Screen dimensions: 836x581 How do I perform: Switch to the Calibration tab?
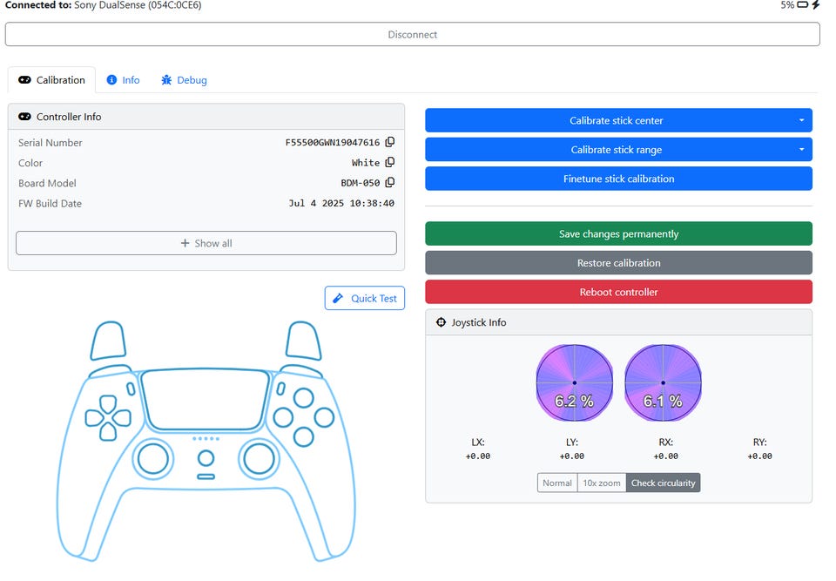coord(52,81)
